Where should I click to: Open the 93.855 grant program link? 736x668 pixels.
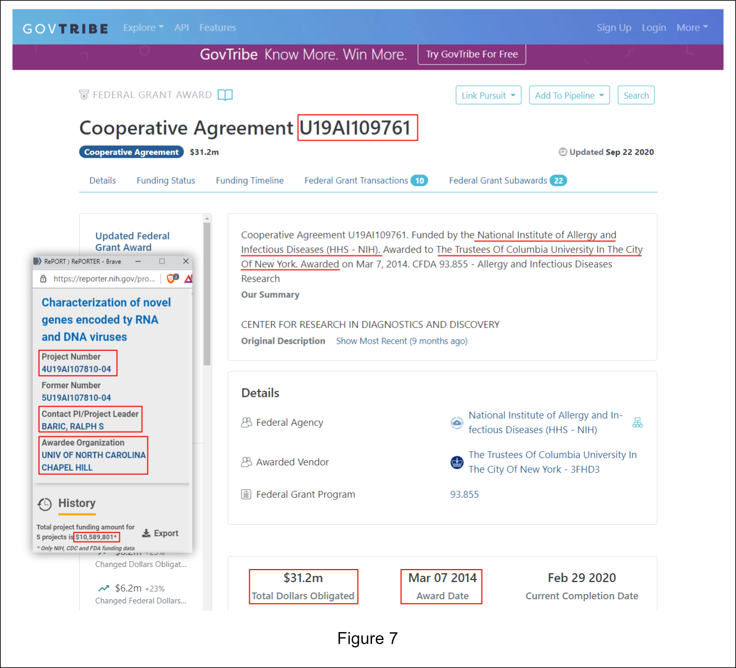[x=464, y=494]
